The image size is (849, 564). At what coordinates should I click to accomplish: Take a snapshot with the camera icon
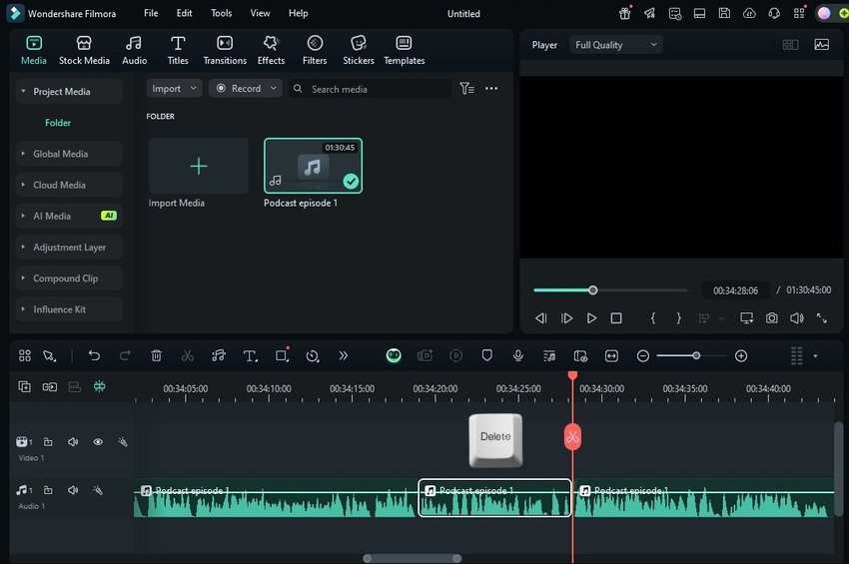771,318
